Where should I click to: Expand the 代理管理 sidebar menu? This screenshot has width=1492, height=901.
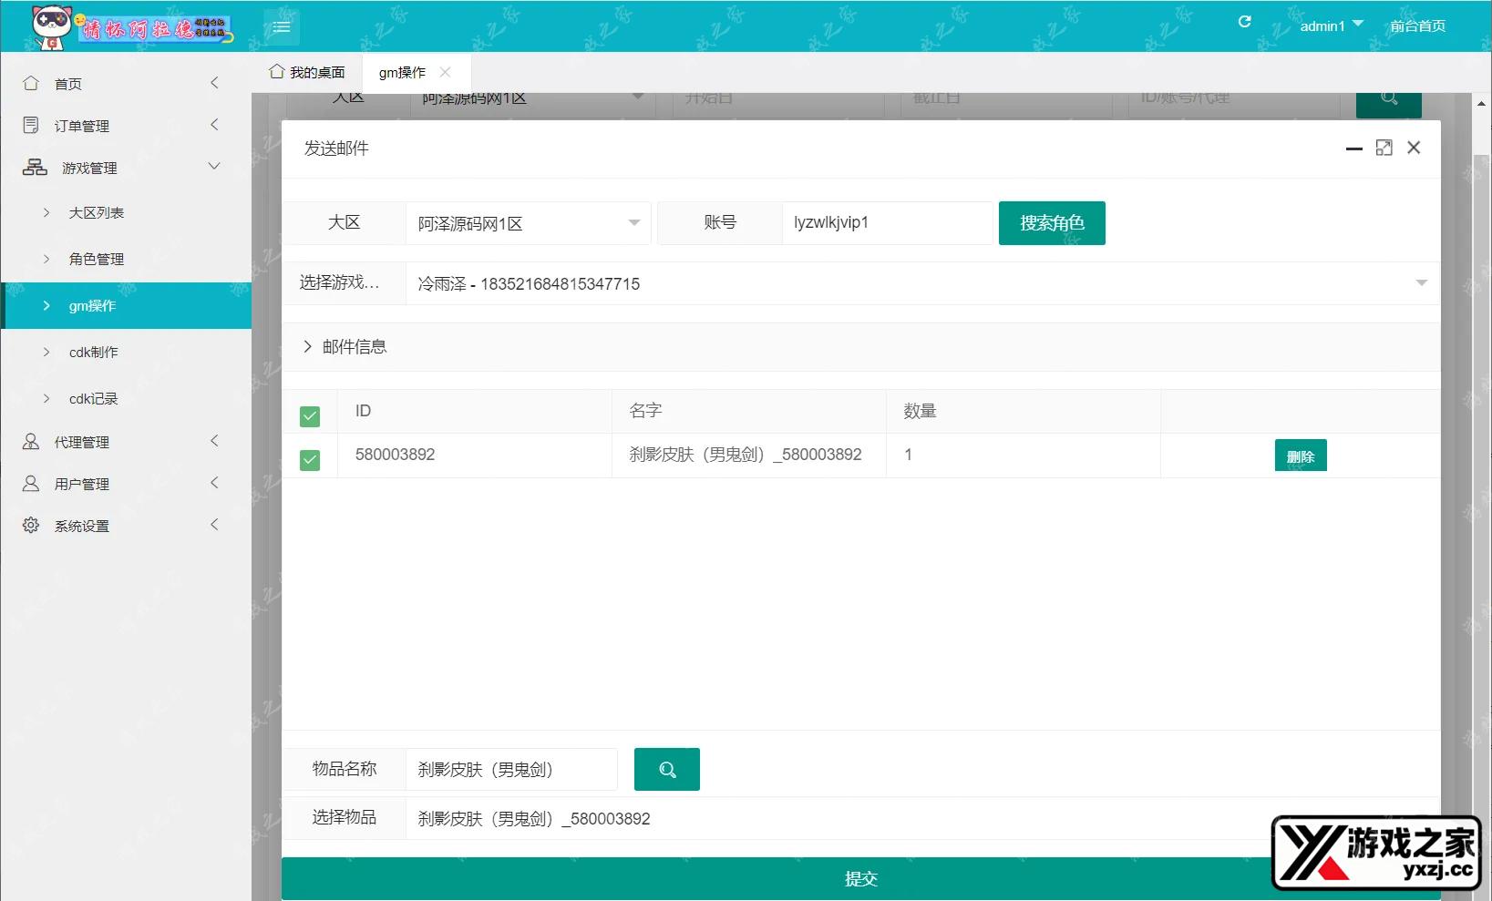click(215, 441)
